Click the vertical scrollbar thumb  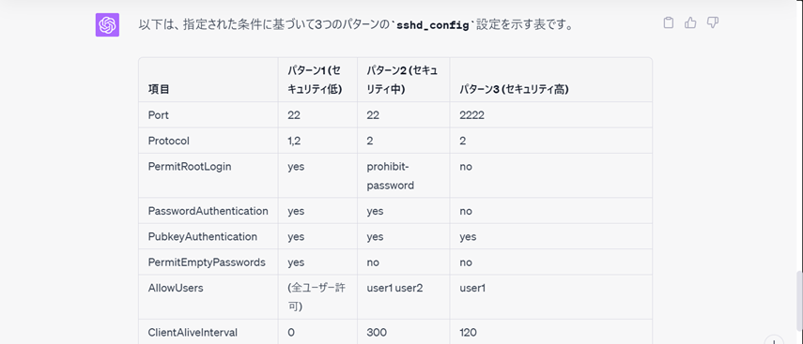[799, 301]
